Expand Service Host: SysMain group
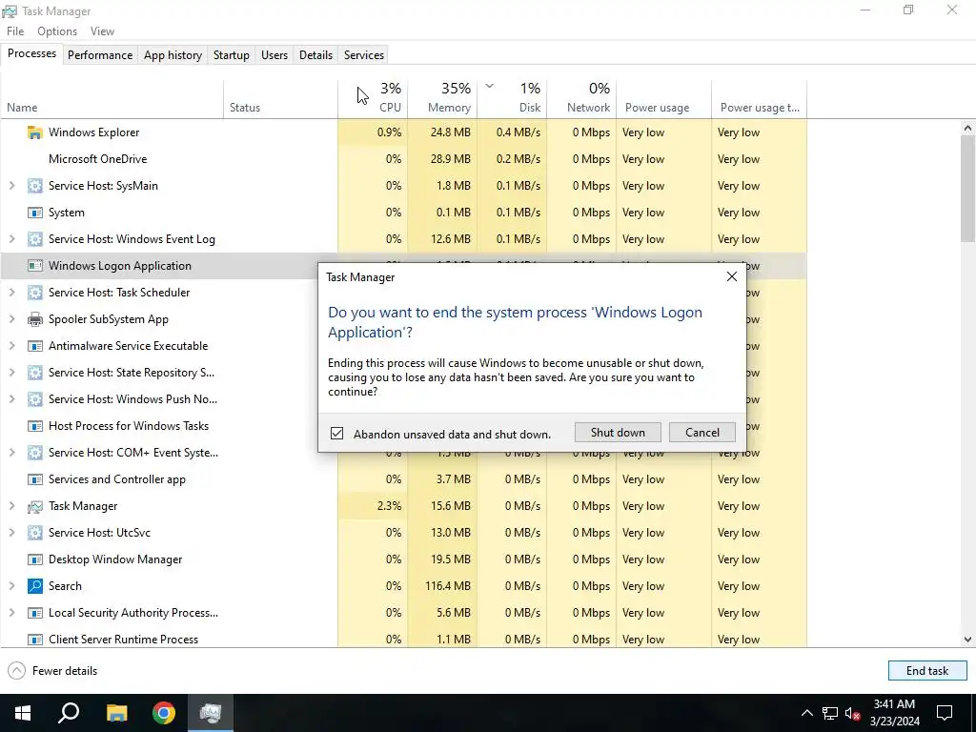 [x=11, y=186]
